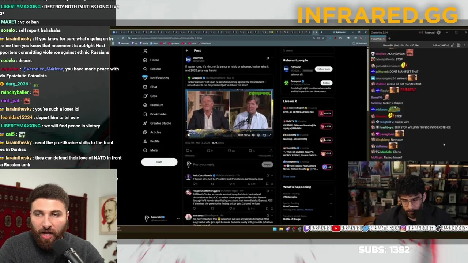The height and width of the screenshot is (263, 468).
Task: Share the OS2NOX main post
Action: tap(271, 150)
